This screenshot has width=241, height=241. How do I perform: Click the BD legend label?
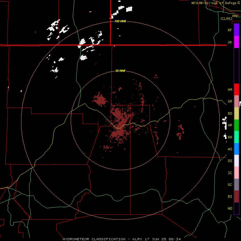point(230,113)
